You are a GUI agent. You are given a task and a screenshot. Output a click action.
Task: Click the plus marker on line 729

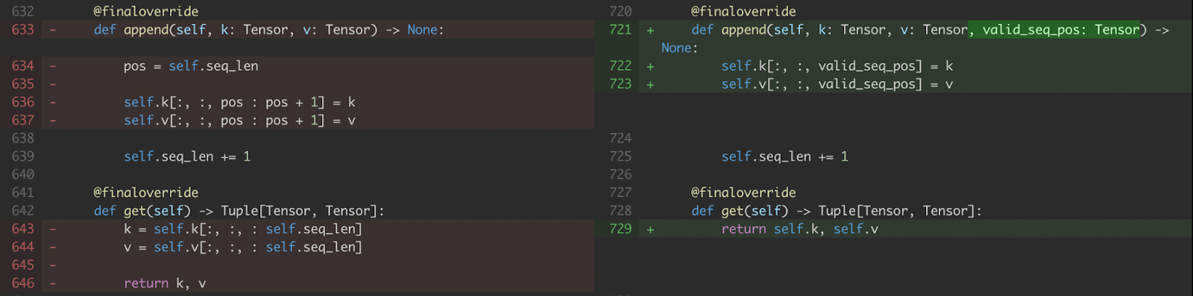click(650, 229)
